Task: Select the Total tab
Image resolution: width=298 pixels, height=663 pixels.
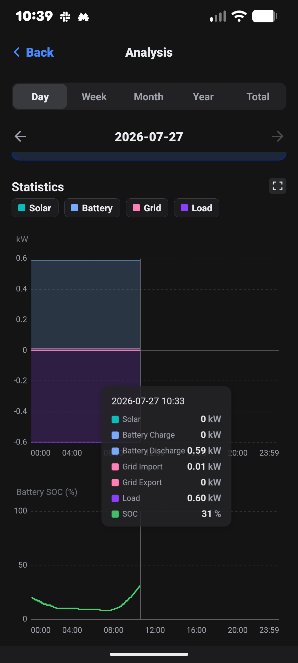Action: [x=258, y=97]
